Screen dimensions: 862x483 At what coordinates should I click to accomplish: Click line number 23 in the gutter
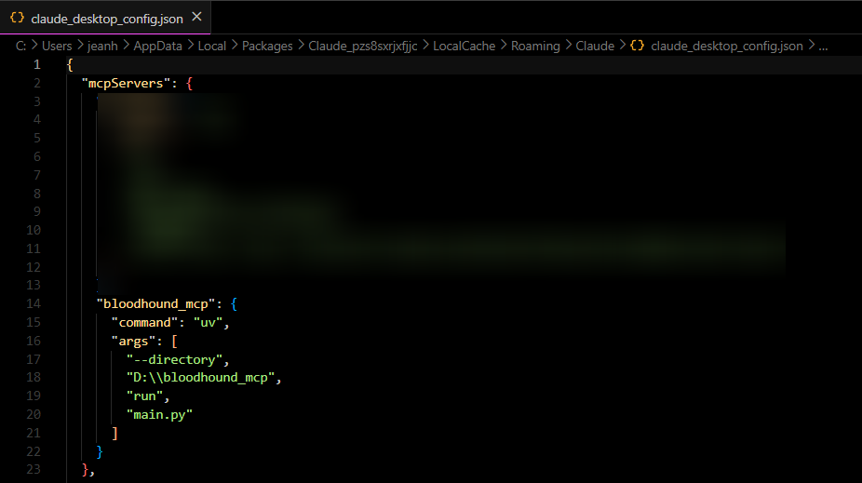pyautogui.click(x=34, y=469)
